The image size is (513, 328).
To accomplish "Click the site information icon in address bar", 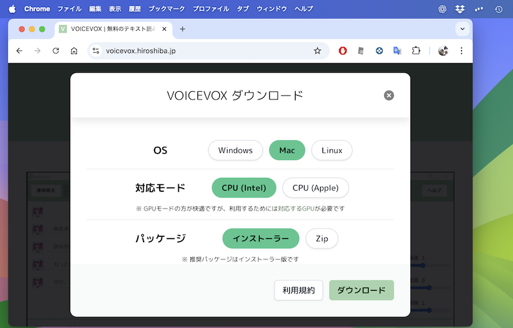I will [x=96, y=51].
